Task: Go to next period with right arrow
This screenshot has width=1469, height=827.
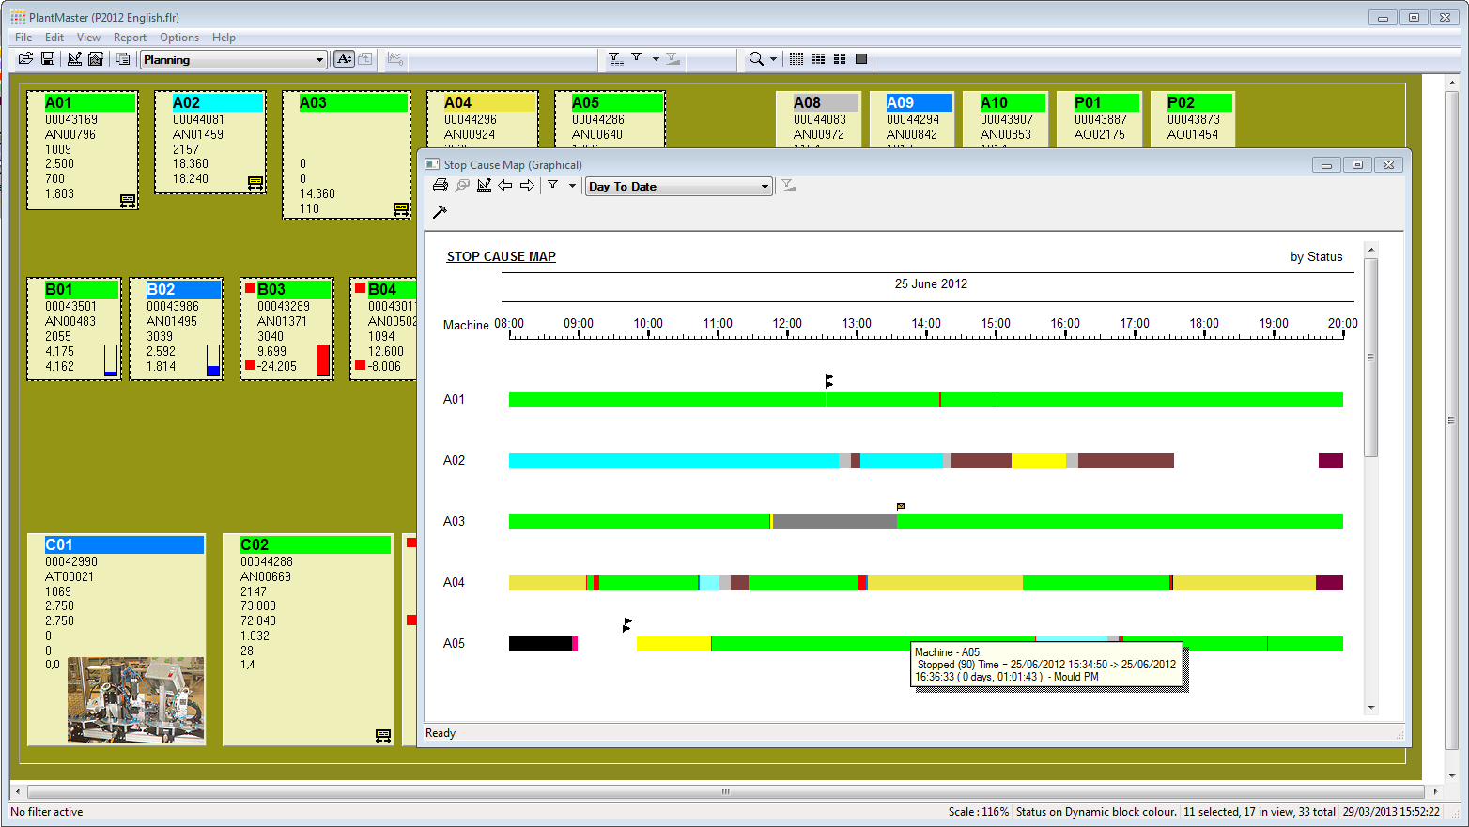Action: pyautogui.click(x=527, y=186)
